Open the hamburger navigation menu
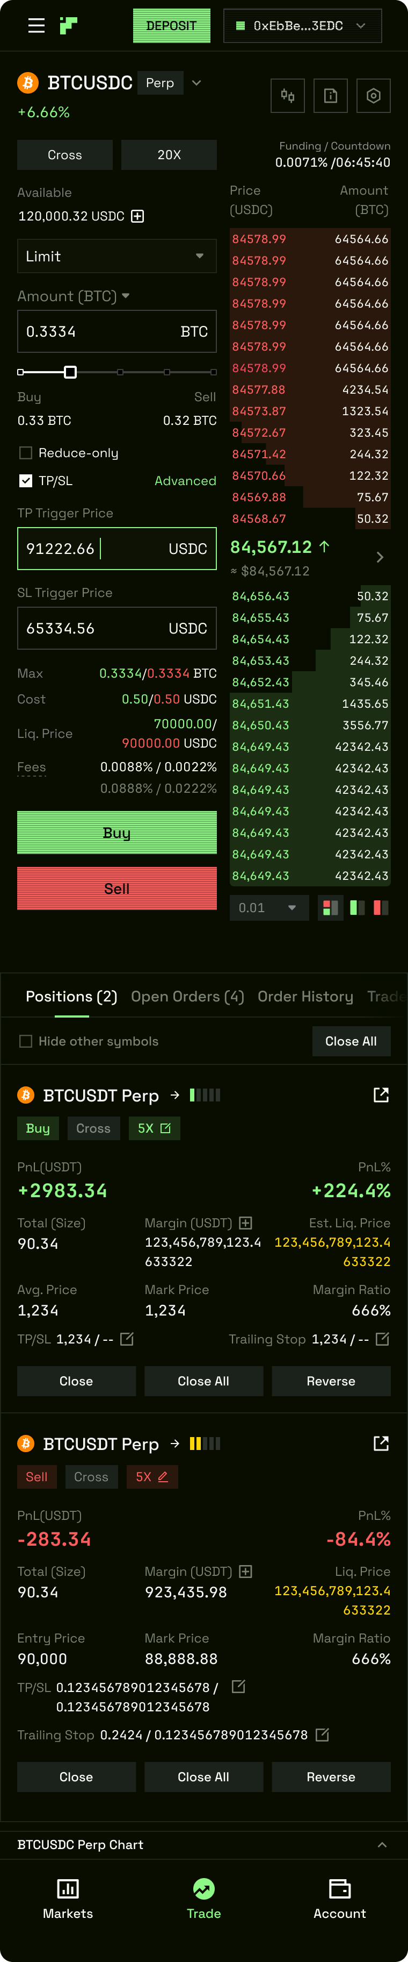Viewport: 408px width, 1962px height. 36,25
